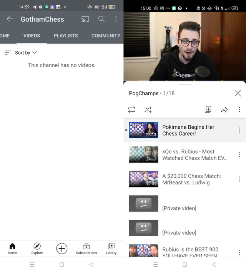Open Explore in bottom navigation
Image resolution: width=246 pixels, height=272 pixels.
click(37, 249)
